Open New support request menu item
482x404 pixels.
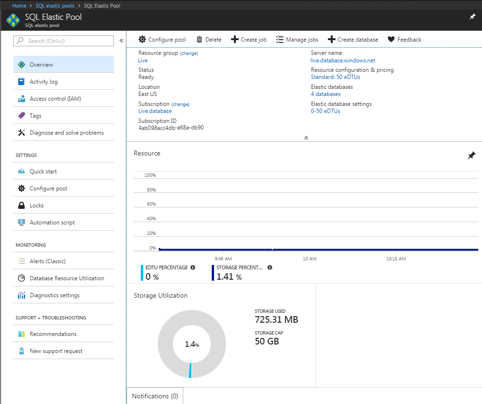pos(64,351)
